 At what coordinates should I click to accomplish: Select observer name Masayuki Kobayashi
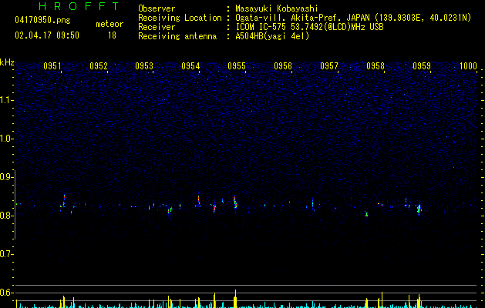[277, 8]
